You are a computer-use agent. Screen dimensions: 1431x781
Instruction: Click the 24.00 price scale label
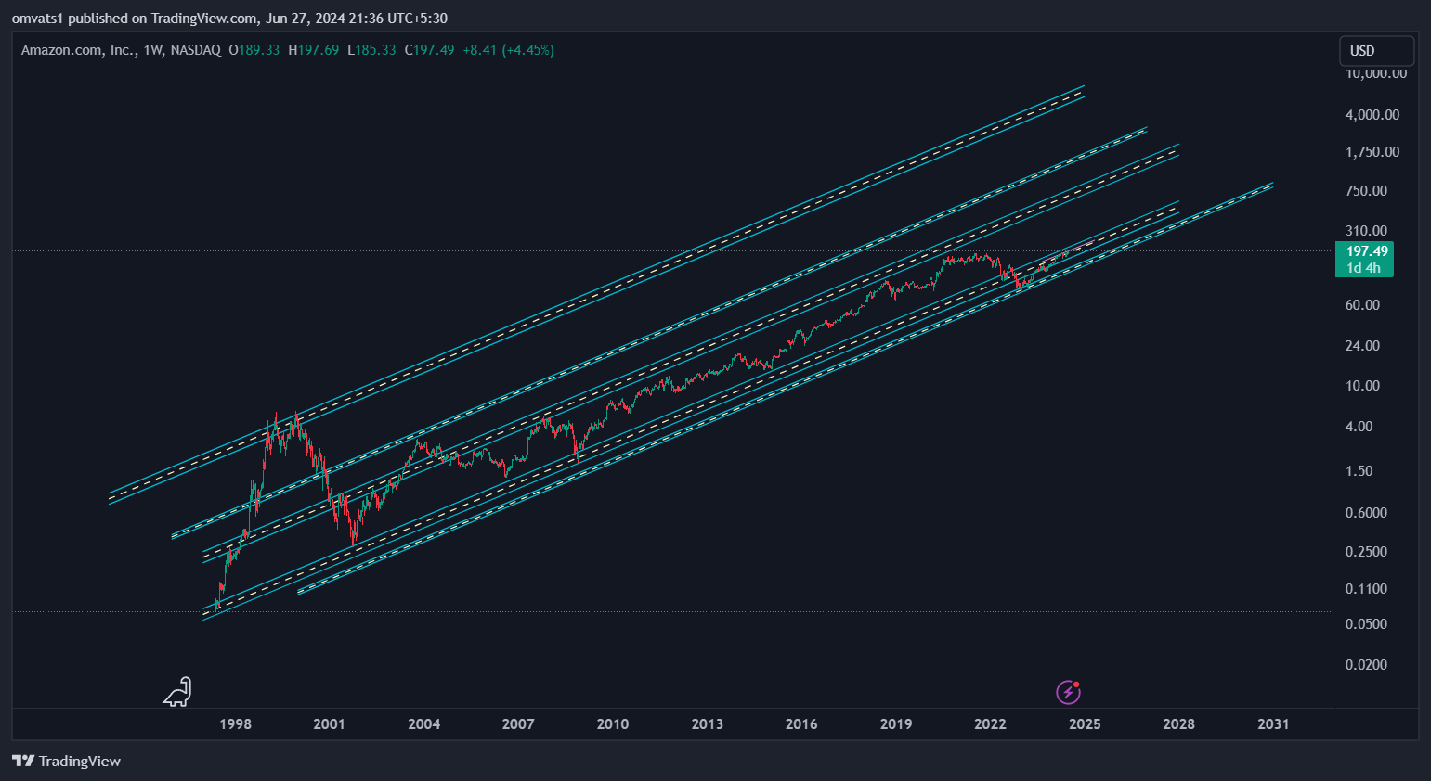coord(1362,346)
